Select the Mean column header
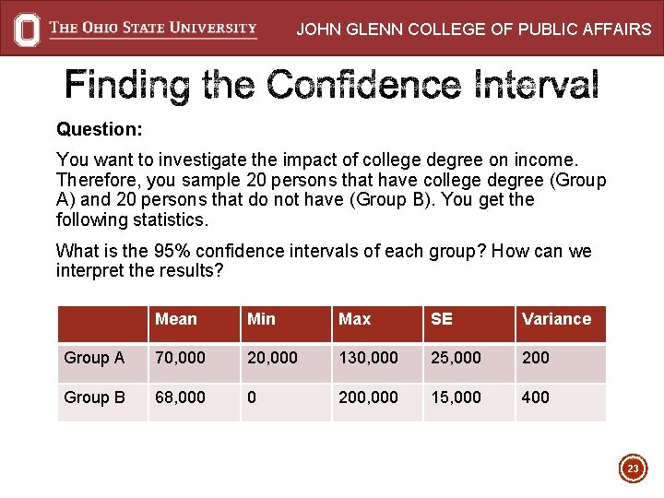Viewport: 664px width, 498px height. 176,319
